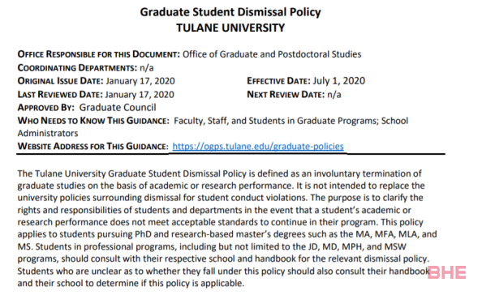Click the Website Address for This Guidance label
Viewport: 482px width, 295px height.
point(93,146)
